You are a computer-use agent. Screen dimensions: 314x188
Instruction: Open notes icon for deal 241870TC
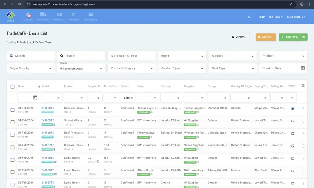292,109
